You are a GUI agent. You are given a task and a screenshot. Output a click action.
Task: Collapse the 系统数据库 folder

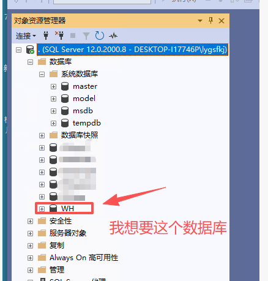click(42, 74)
